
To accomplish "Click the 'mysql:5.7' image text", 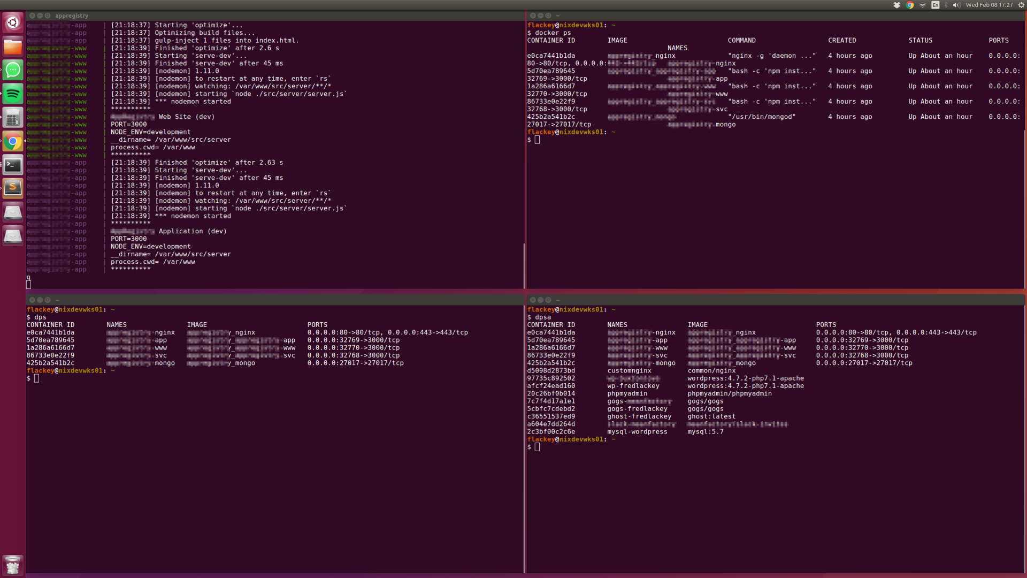I will (706, 432).
